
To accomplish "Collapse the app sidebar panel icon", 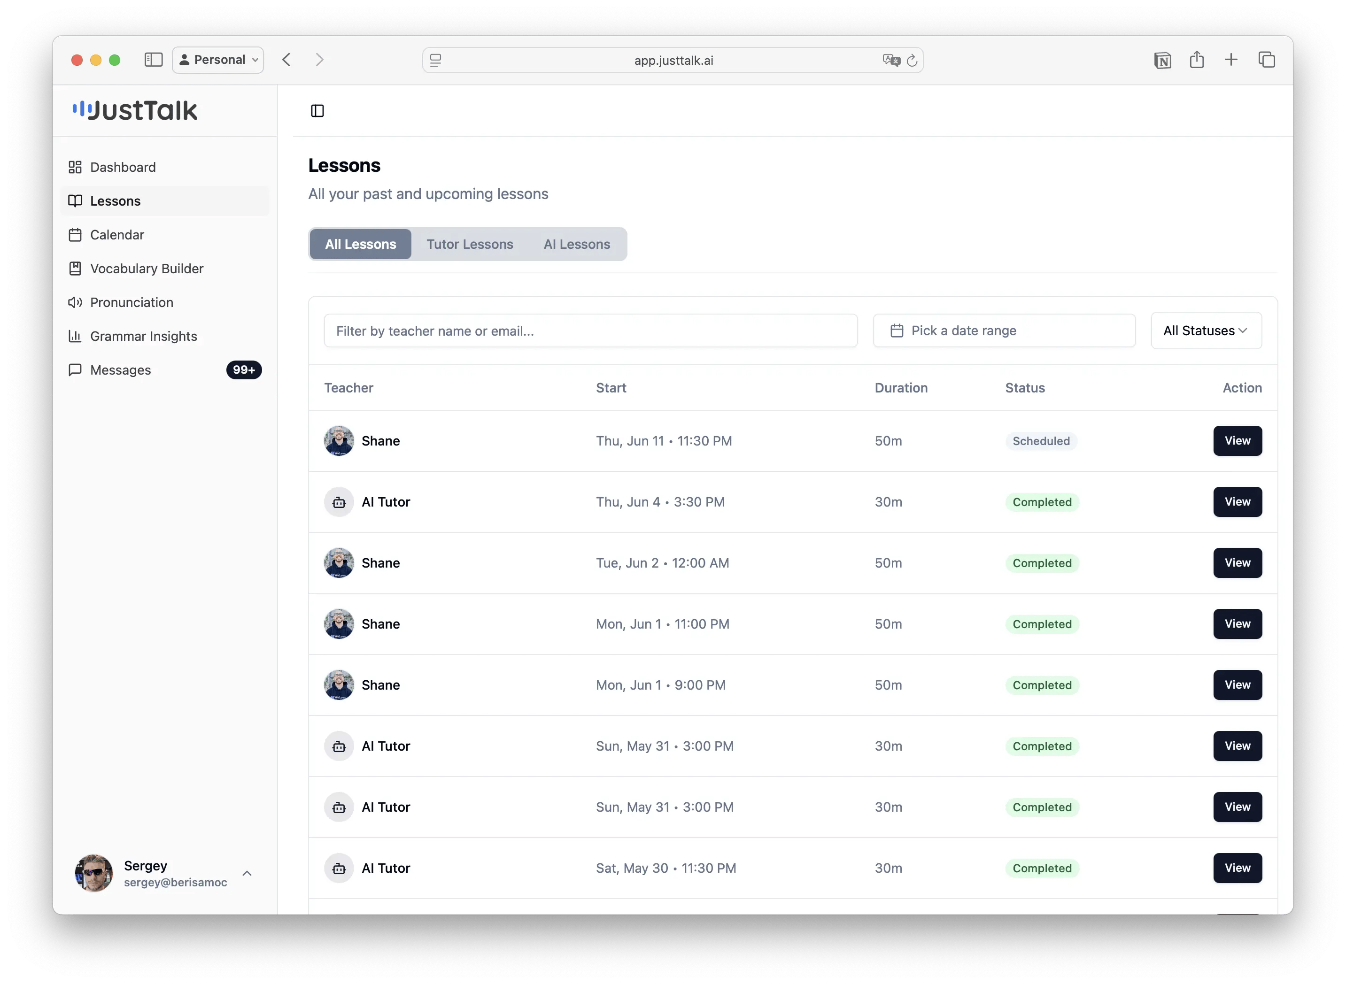I will click(x=317, y=111).
